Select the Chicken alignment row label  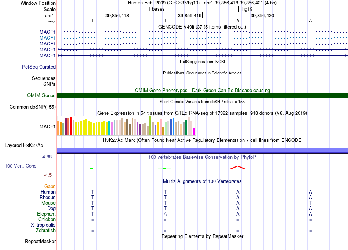click(x=47, y=219)
